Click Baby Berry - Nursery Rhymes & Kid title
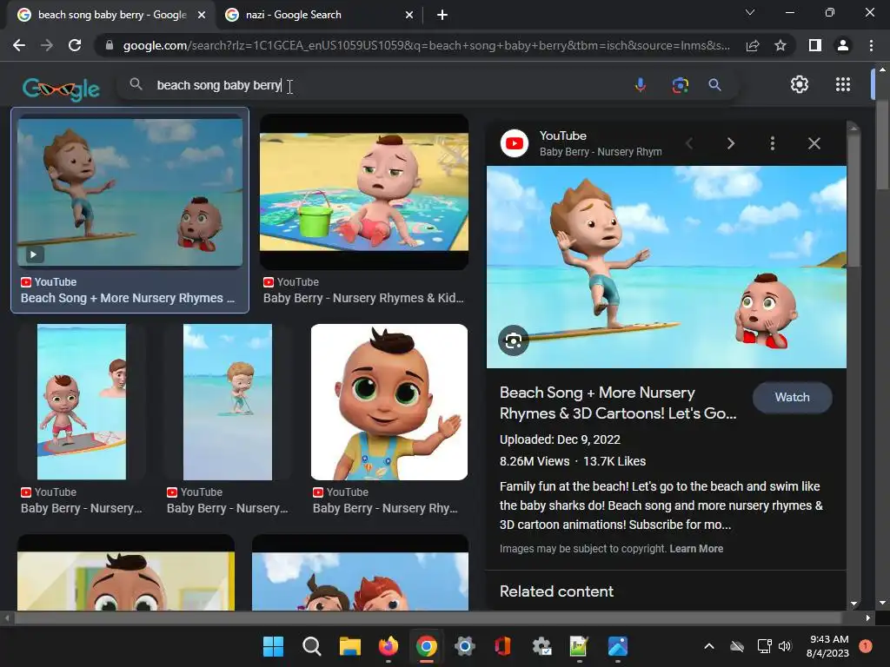 coord(363,298)
